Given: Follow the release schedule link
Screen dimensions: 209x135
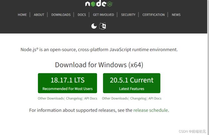Looking at the screenshot, I should coord(150,110).
